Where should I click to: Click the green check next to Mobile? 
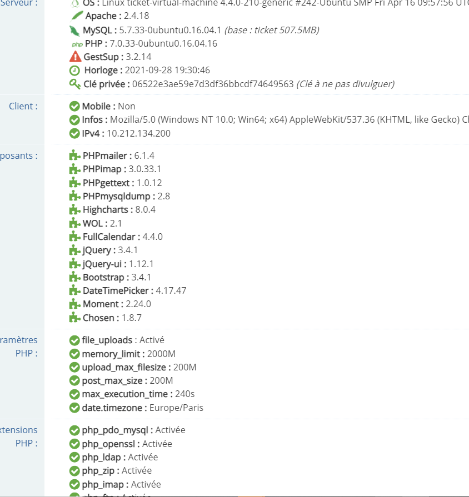(x=74, y=106)
